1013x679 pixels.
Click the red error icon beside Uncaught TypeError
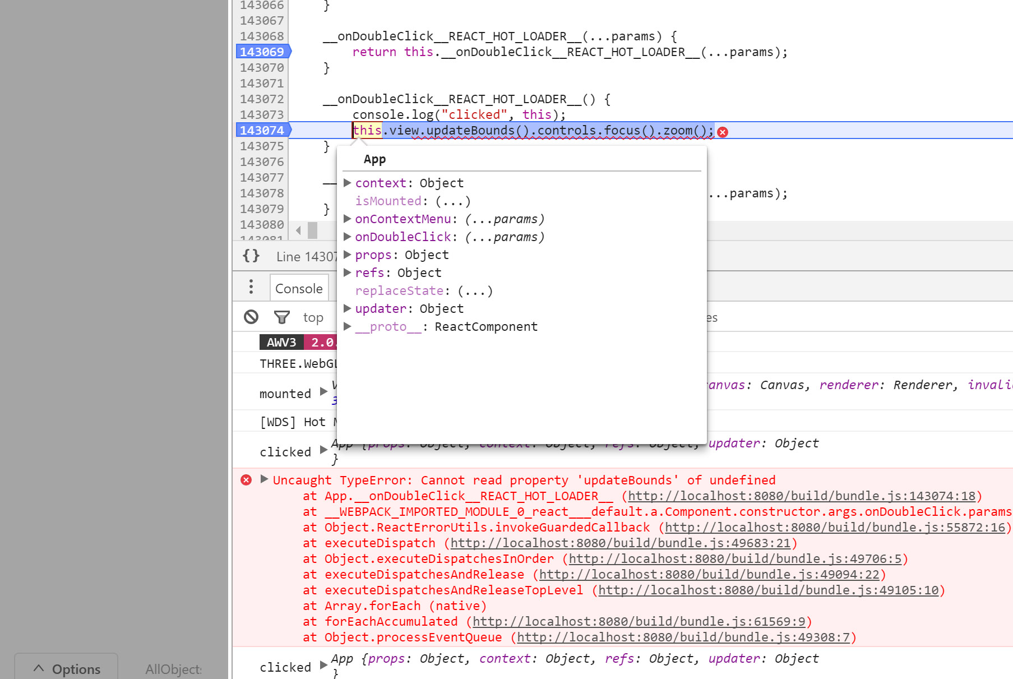pos(246,480)
